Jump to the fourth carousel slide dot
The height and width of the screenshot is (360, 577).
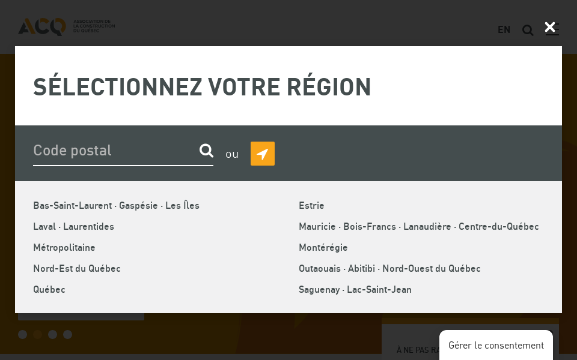pyautogui.click(x=68, y=334)
